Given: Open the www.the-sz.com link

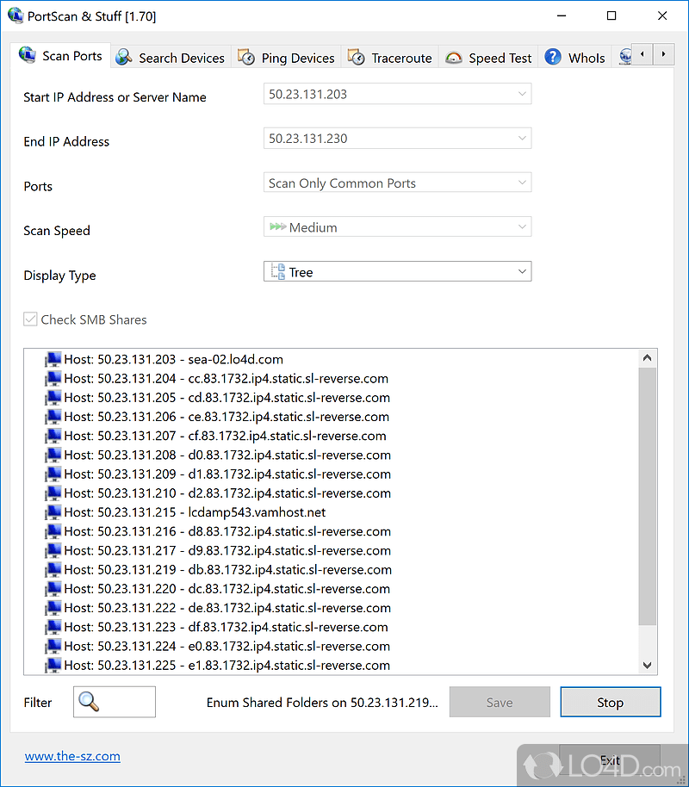Looking at the screenshot, I should pos(72,756).
